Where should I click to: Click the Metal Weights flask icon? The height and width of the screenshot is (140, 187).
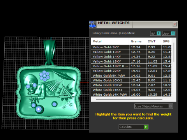(93, 24)
